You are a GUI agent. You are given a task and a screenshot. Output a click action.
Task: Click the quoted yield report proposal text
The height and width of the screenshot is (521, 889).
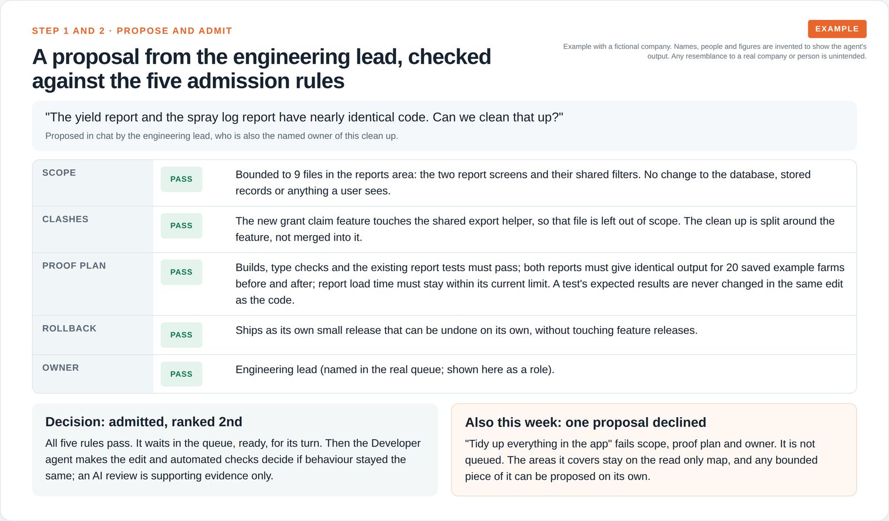pos(304,117)
